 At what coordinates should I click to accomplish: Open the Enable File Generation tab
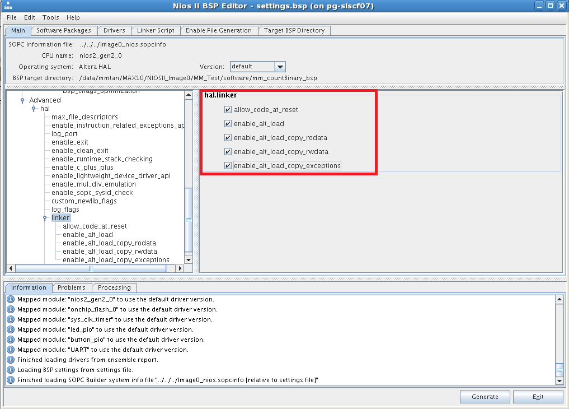[219, 30]
